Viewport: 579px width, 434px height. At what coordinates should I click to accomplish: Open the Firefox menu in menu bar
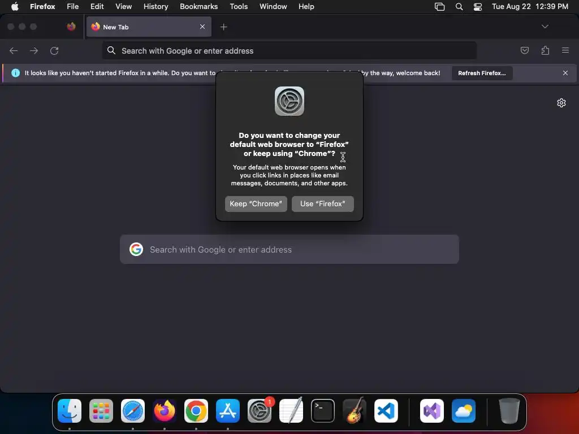tap(42, 6)
